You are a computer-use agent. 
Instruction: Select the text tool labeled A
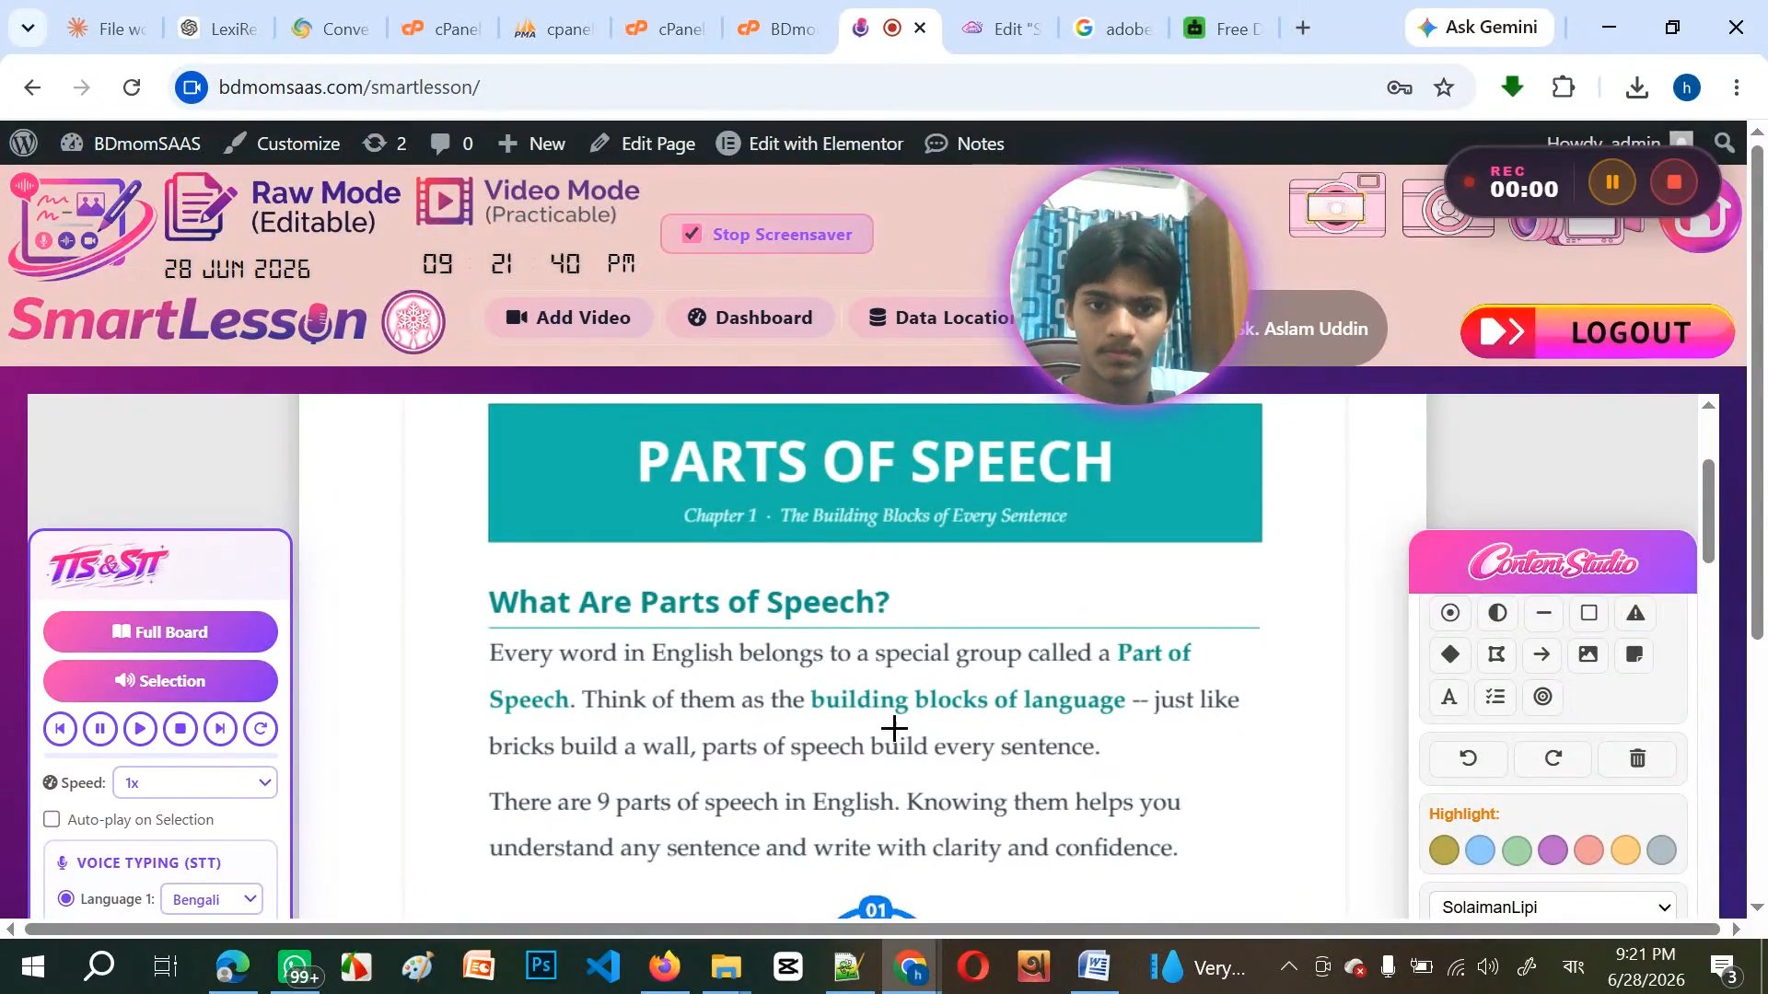click(1449, 697)
